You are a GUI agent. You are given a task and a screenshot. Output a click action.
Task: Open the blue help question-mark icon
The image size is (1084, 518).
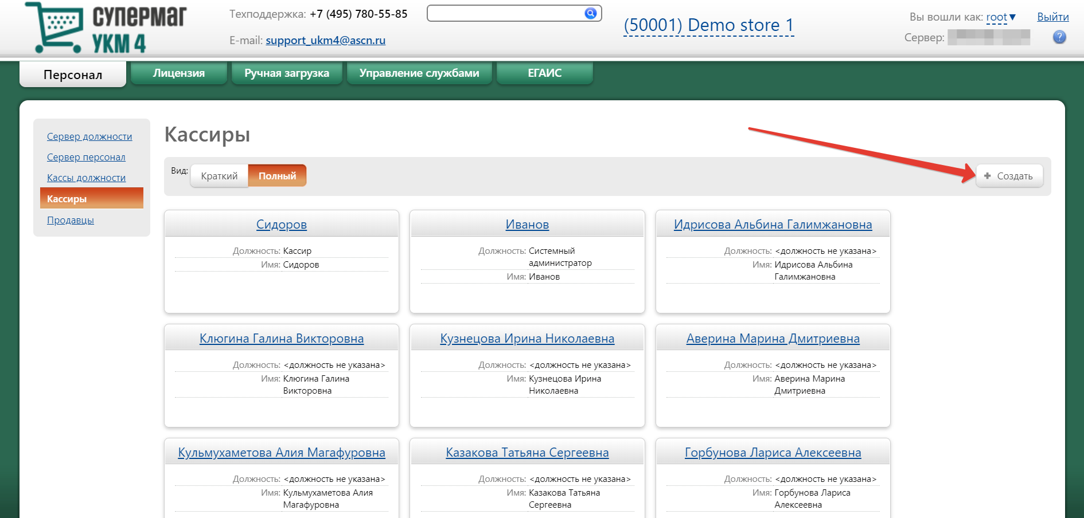tap(1059, 37)
